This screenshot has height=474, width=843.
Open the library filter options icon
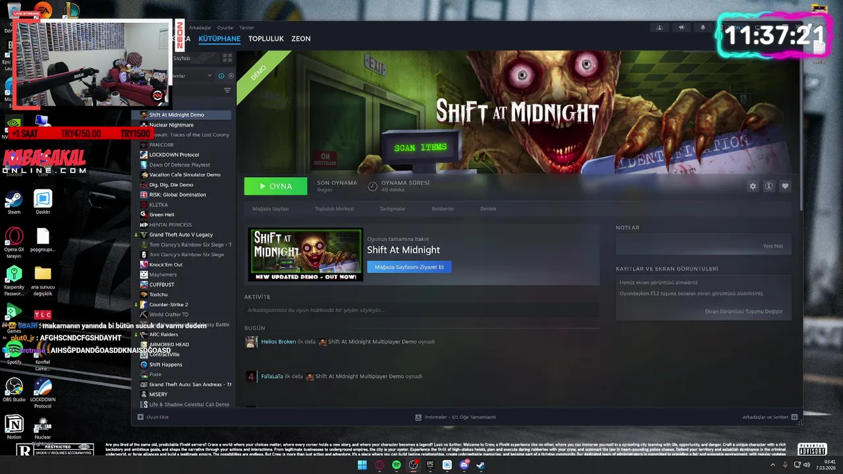[227, 90]
